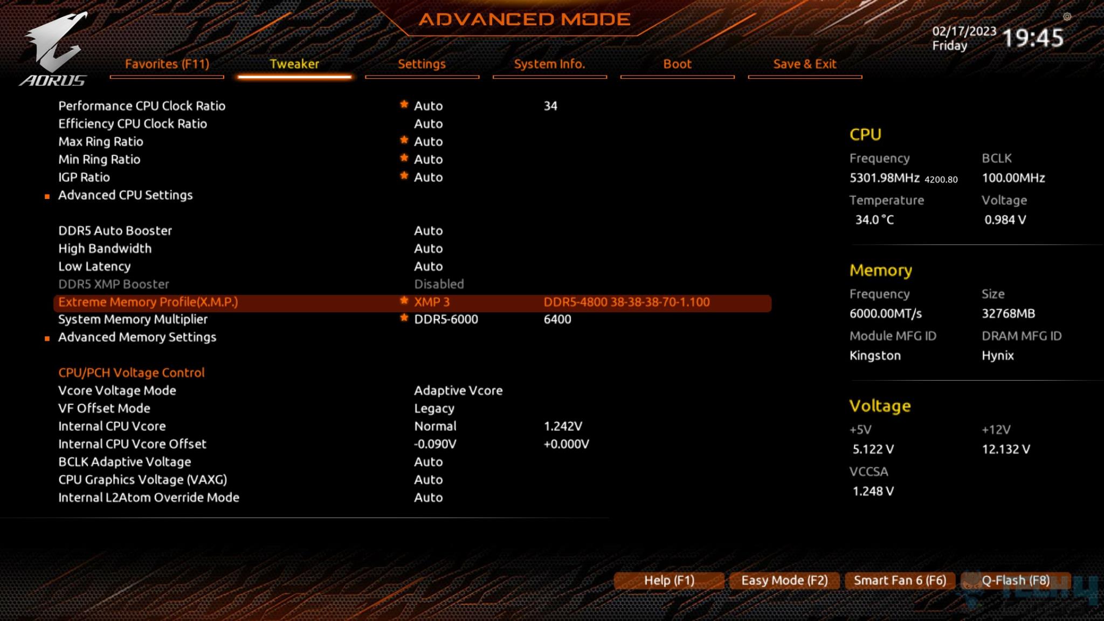Viewport: 1104px width, 621px height.
Task: Open Smart Fan 6 (F6) settings
Action: click(901, 579)
